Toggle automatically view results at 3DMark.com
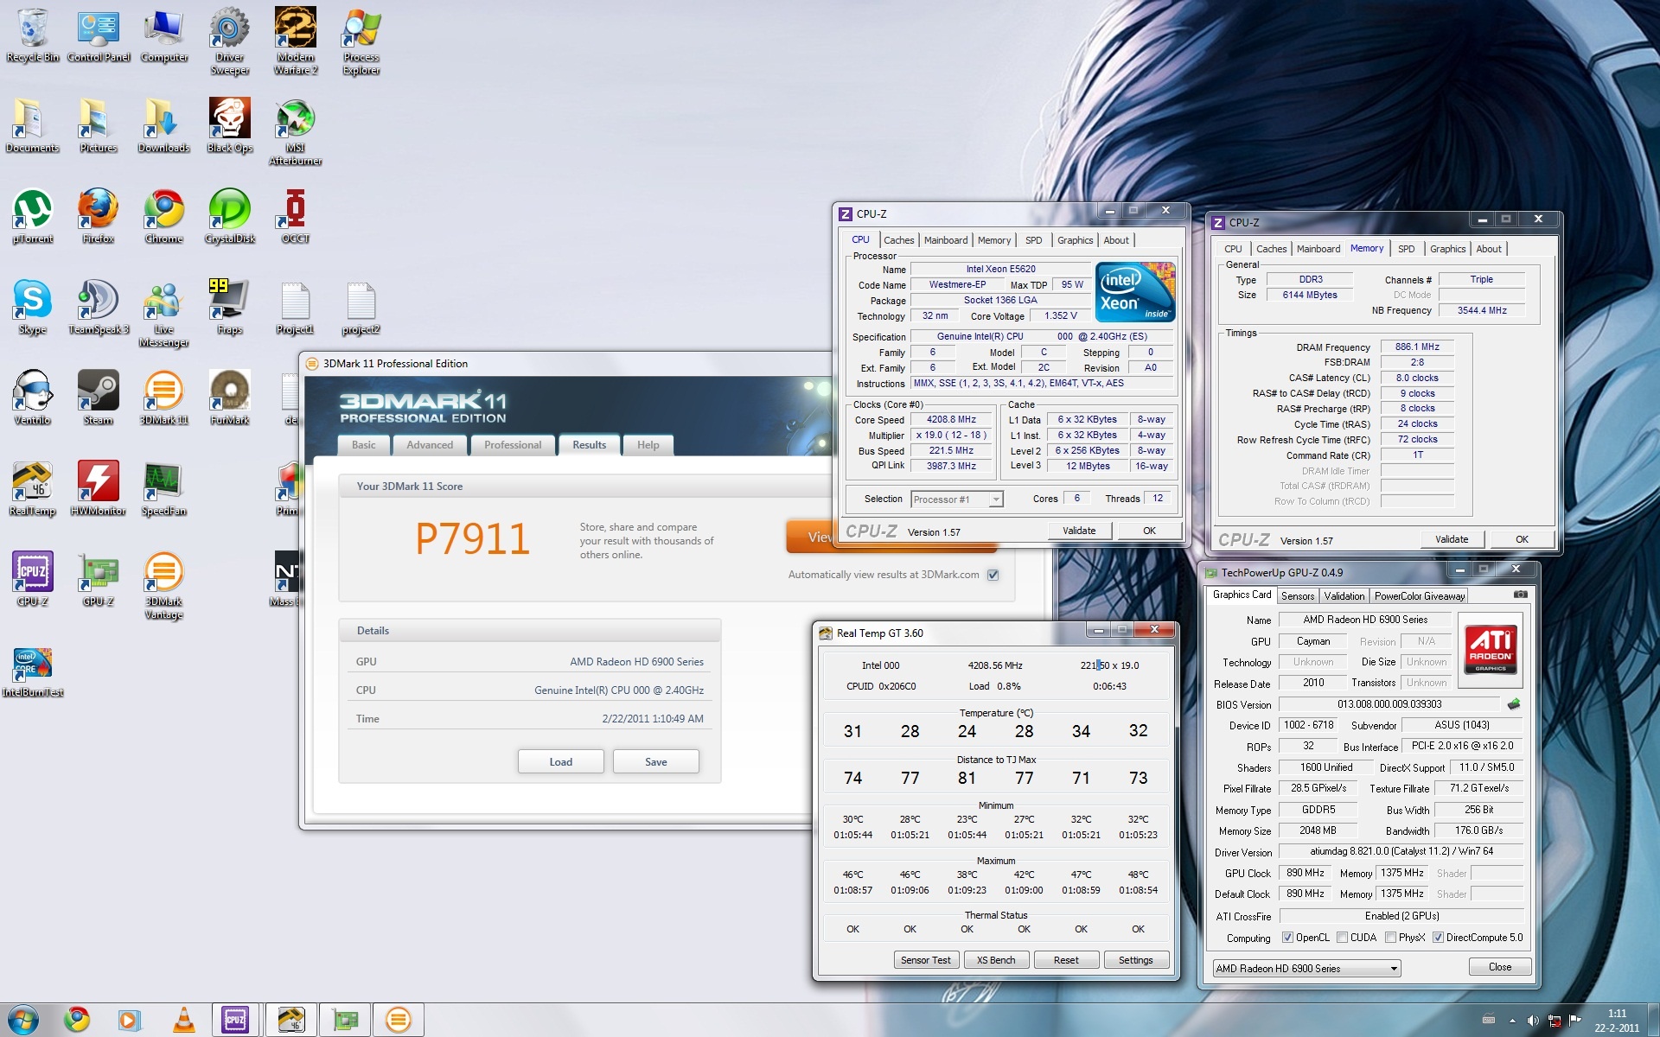Image resolution: width=1660 pixels, height=1037 pixels. [x=993, y=575]
